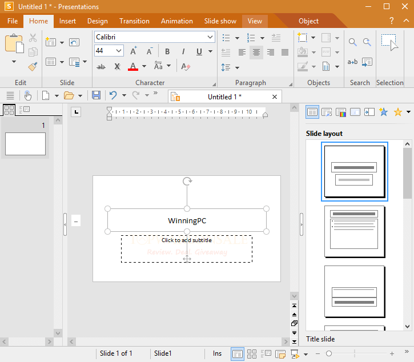The width and height of the screenshot is (414, 362).
Task: Decrease font size with A- icon
Action: [150, 51]
